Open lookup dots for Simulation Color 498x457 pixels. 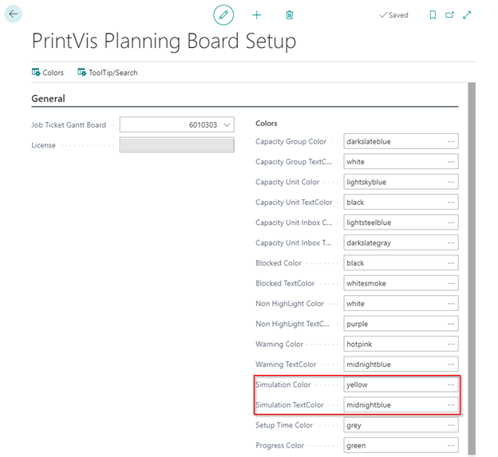click(451, 384)
